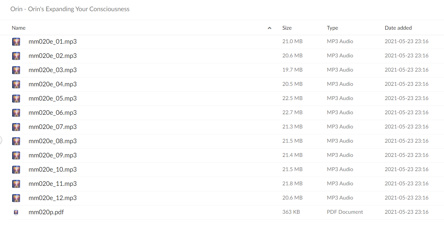Click the album art icon for mm020e_01.mp3

coord(16,42)
